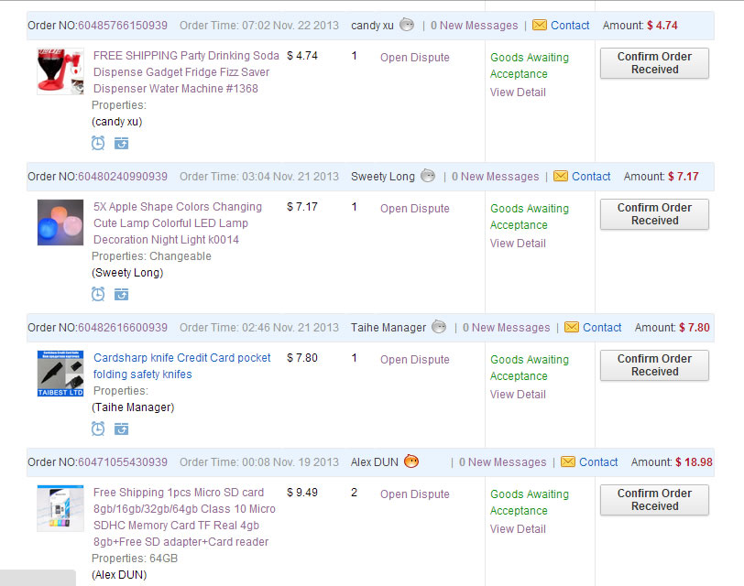Screen dimensions: 744x586
Task: Contact seller Sweety Long
Action: point(591,177)
